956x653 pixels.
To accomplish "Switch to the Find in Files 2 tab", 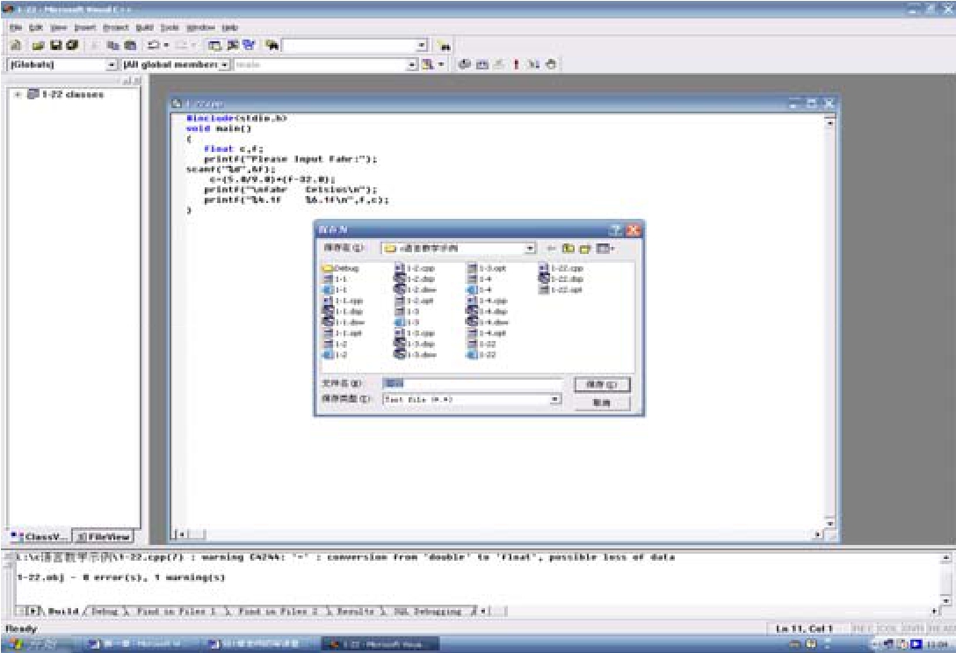I will pos(278,611).
